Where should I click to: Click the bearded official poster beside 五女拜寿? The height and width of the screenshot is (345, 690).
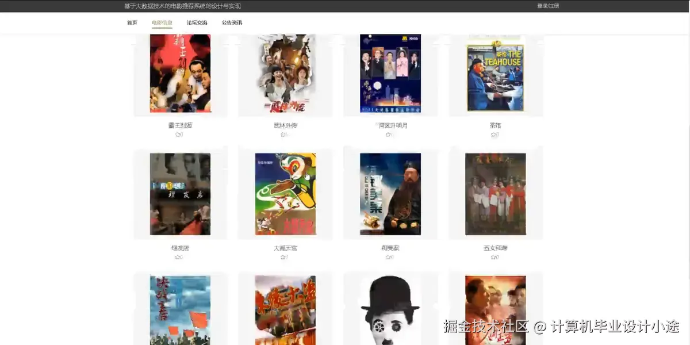(391, 194)
